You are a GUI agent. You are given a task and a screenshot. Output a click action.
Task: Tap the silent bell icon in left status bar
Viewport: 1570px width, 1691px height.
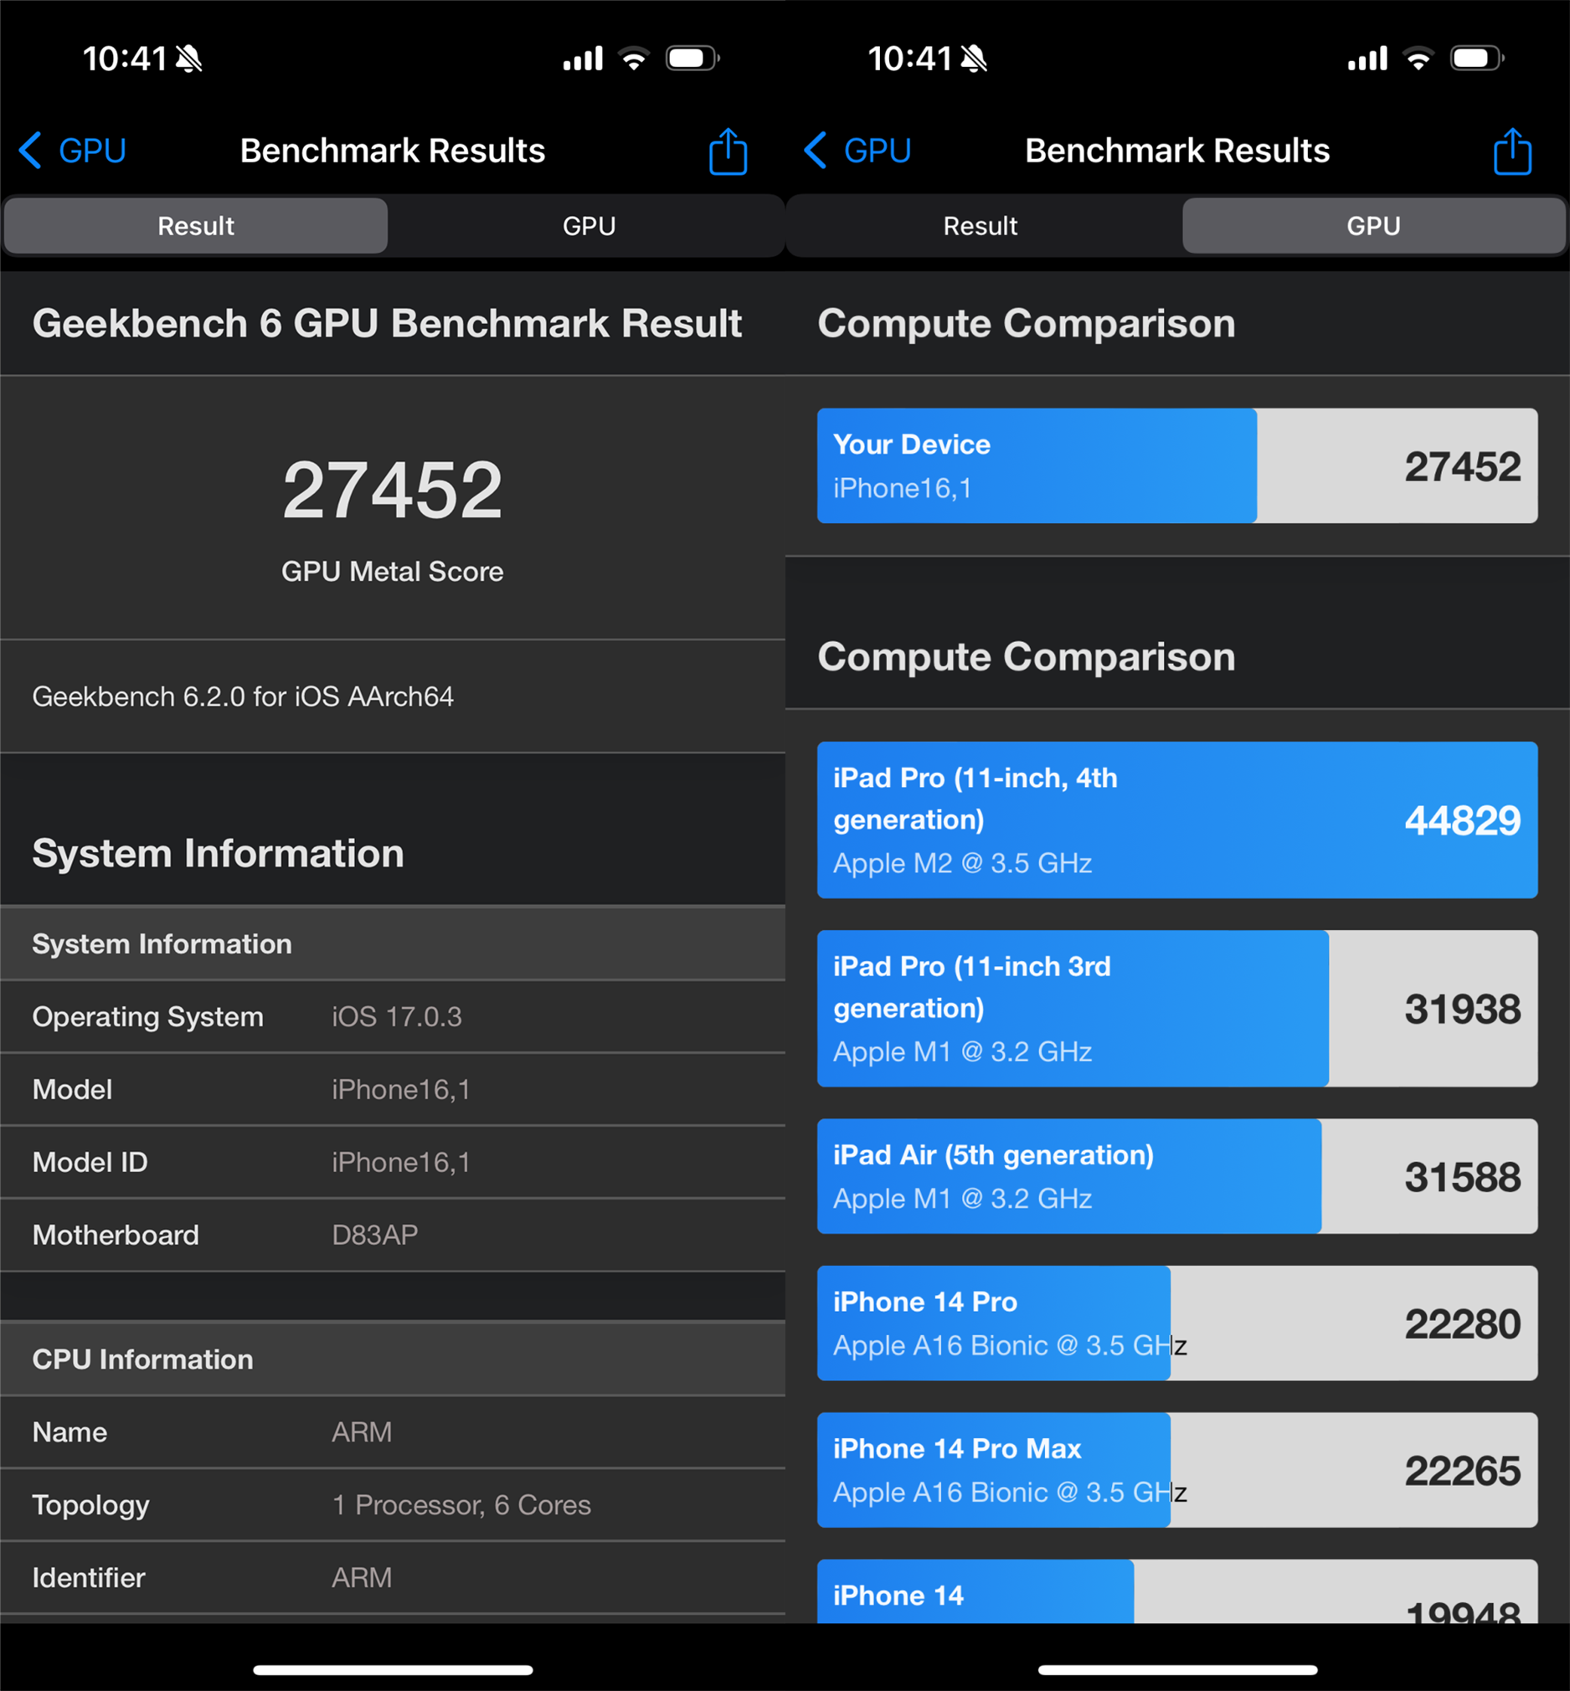[188, 59]
